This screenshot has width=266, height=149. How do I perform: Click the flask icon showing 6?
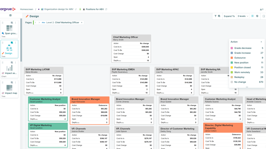(262, 9)
